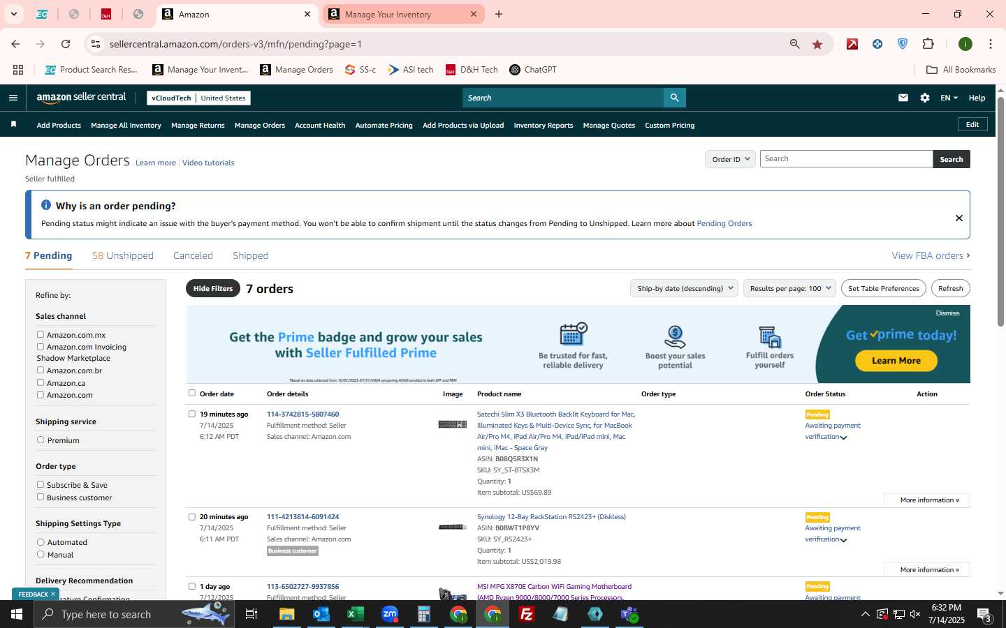The width and height of the screenshot is (1006, 628).
Task: Open the messages envelope icon
Action: click(903, 98)
